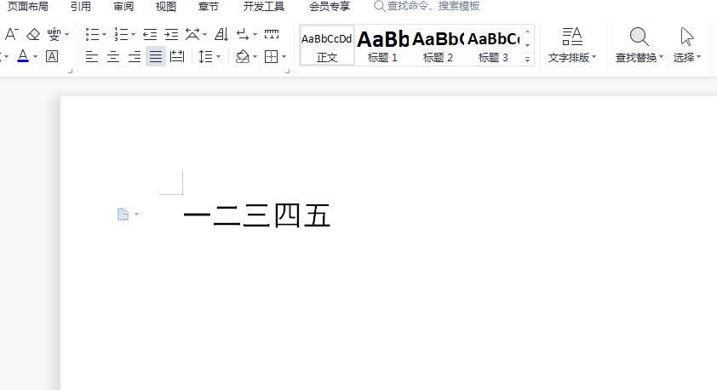Expand the paragraph marks dropdown arrow

tap(255, 34)
